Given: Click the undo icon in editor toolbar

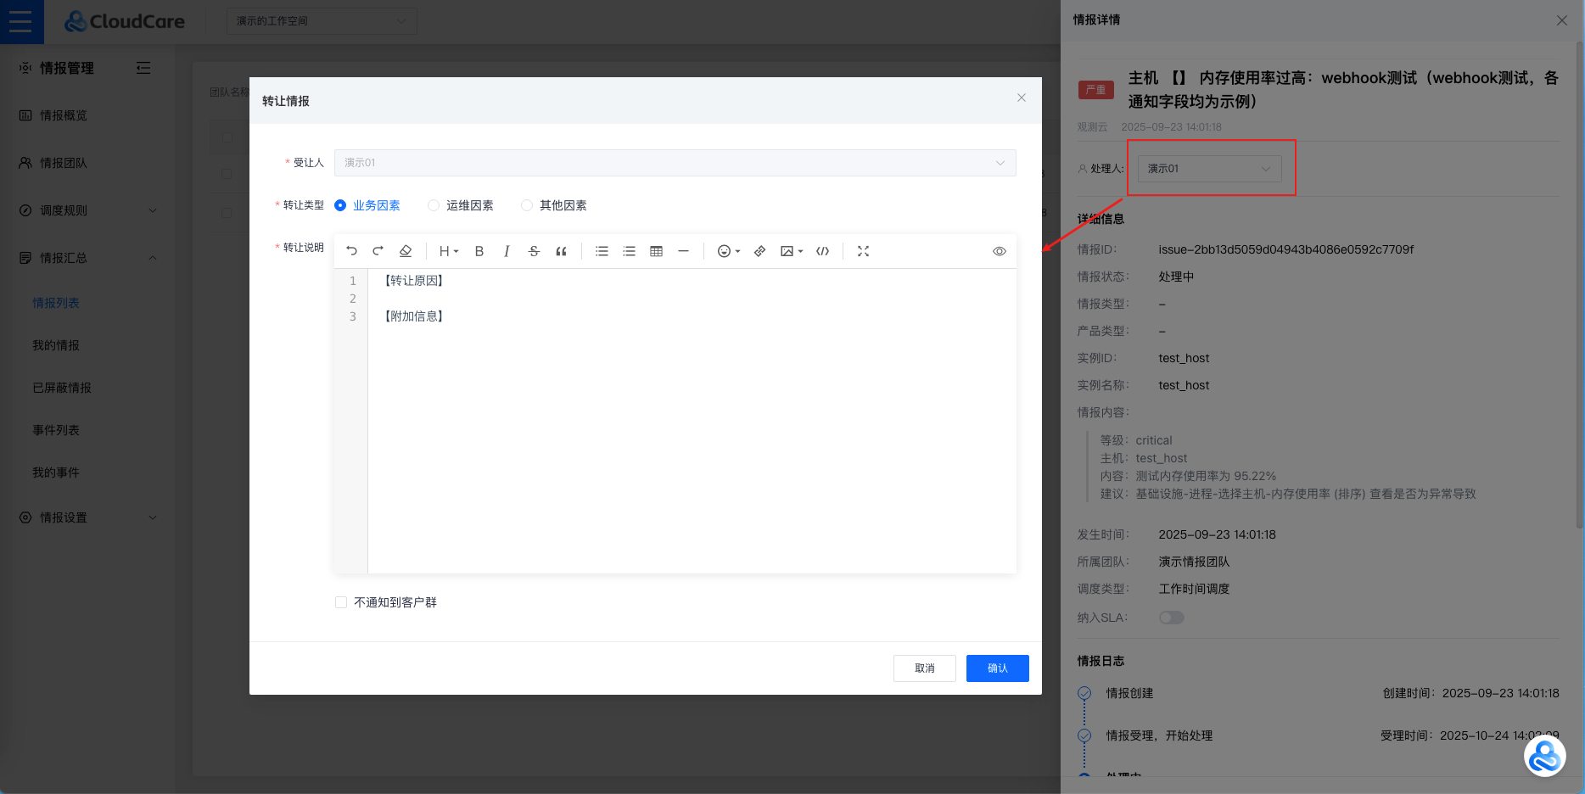Looking at the screenshot, I should pyautogui.click(x=352, y=251).
